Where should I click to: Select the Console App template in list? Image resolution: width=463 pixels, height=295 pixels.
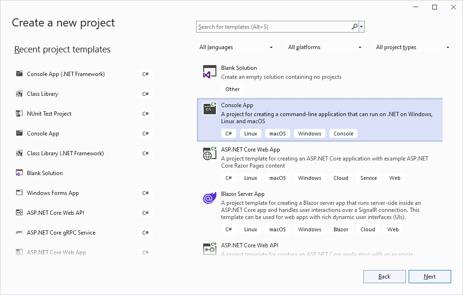tap(320, 119)
